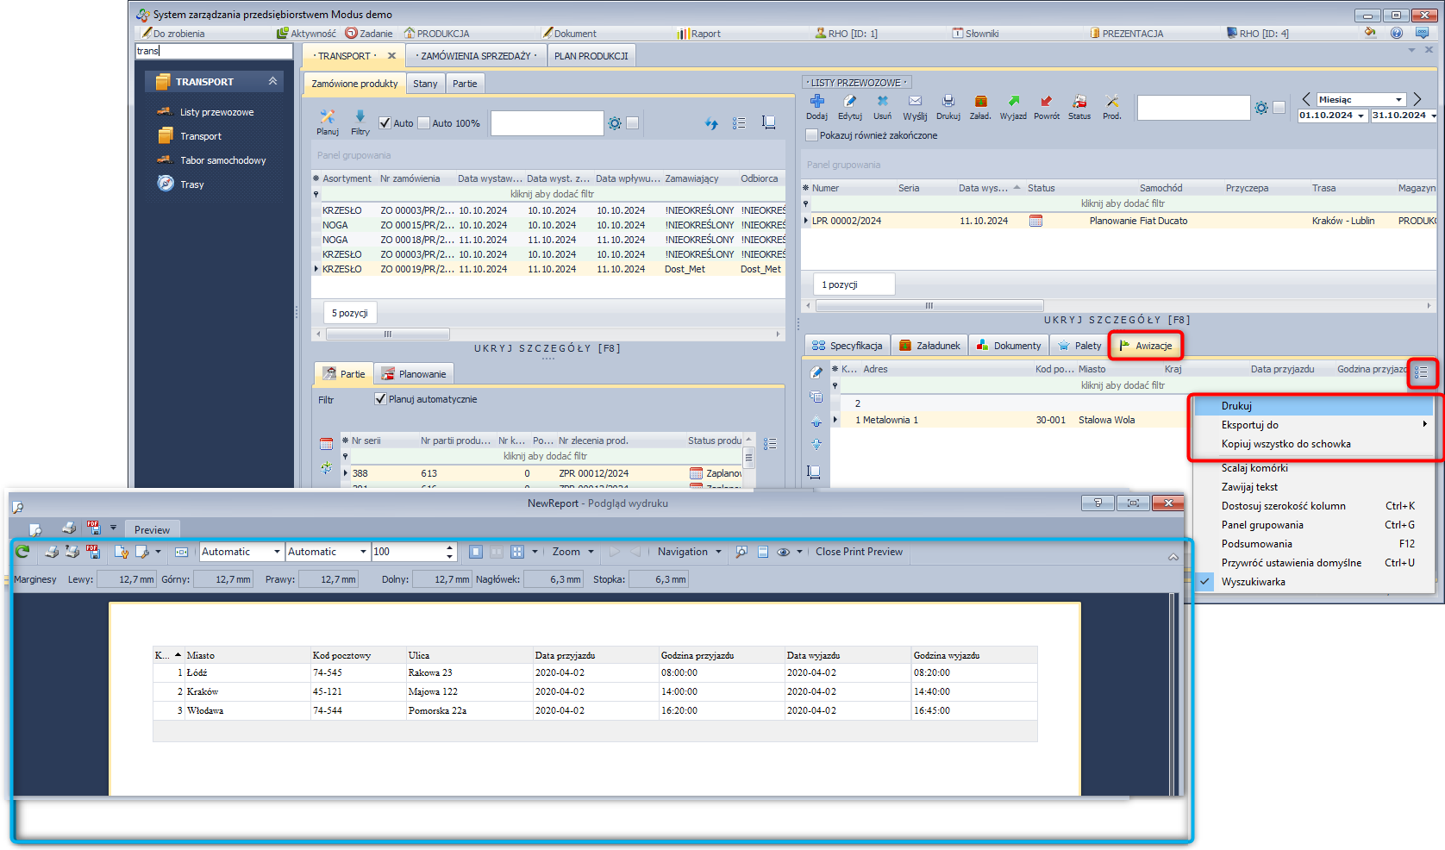Click the Dodaj icon in Listy przewozowe
1445x850 pixels.
[816, 103]
